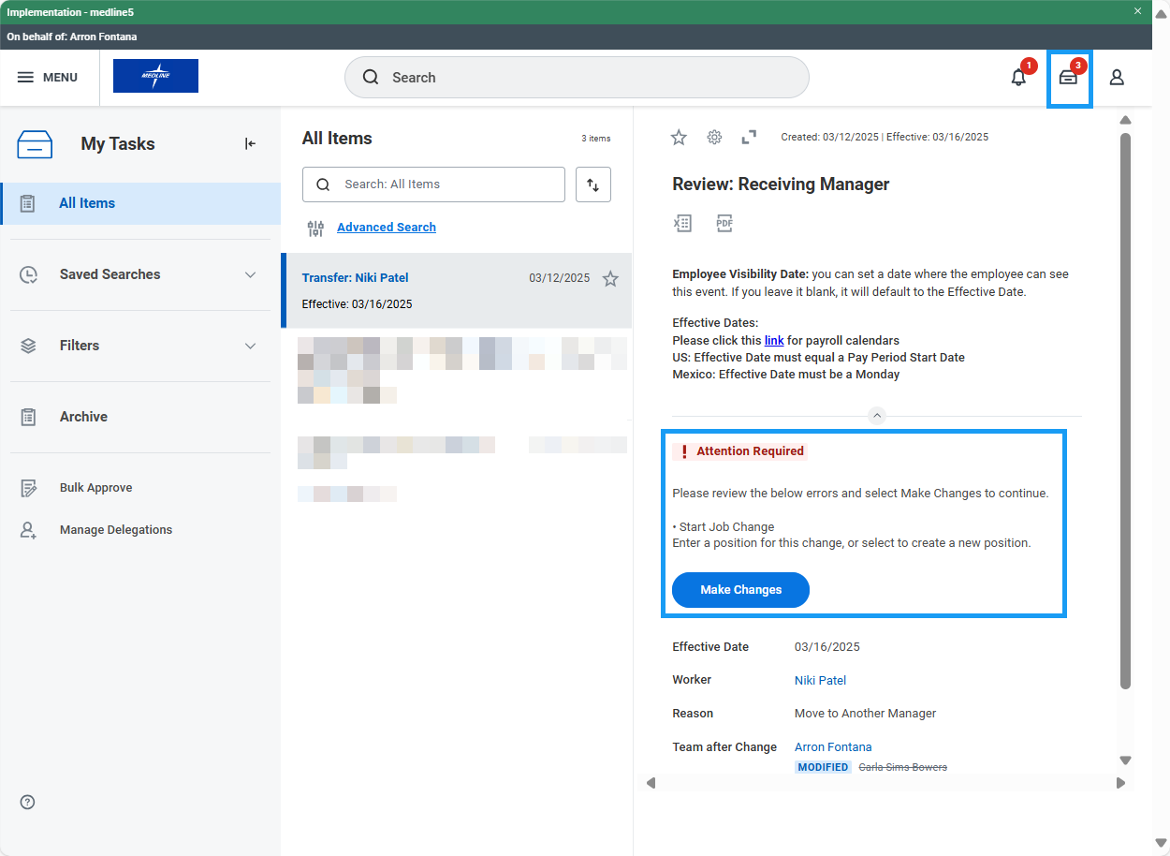Click the vertical scrollbar down arrow

pos(1126,760)
